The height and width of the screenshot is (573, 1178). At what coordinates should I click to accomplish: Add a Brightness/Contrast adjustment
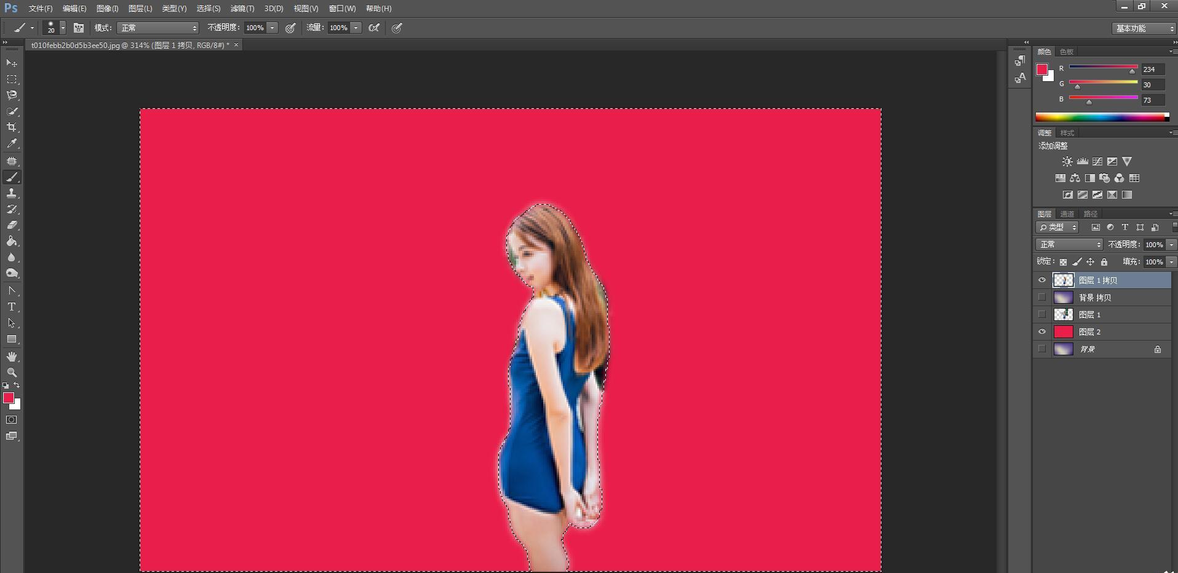point(1067,162)
